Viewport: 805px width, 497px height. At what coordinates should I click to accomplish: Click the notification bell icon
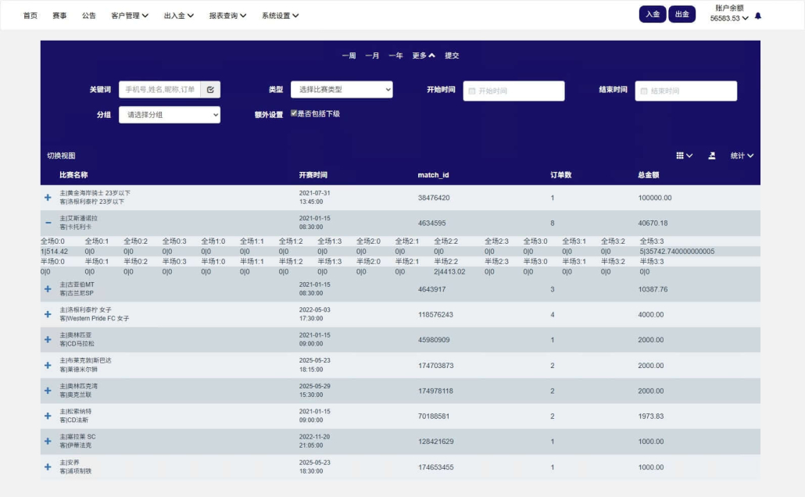pos(758,16)
